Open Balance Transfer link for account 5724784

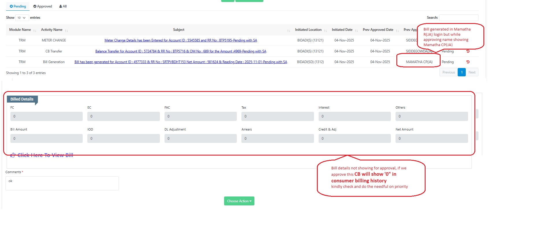pyautogui.click(x=181, y=51)
